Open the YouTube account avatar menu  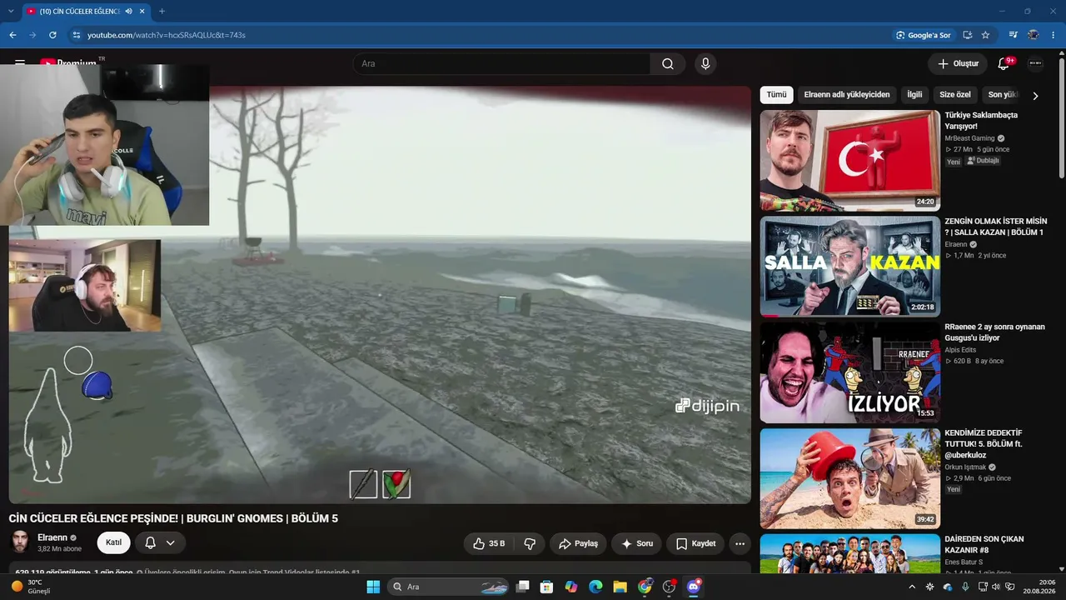point(1036,63)
